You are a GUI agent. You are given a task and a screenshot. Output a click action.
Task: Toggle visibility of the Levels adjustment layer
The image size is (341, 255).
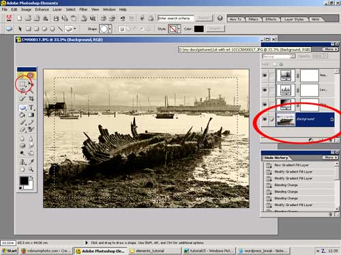coord(265,90)
